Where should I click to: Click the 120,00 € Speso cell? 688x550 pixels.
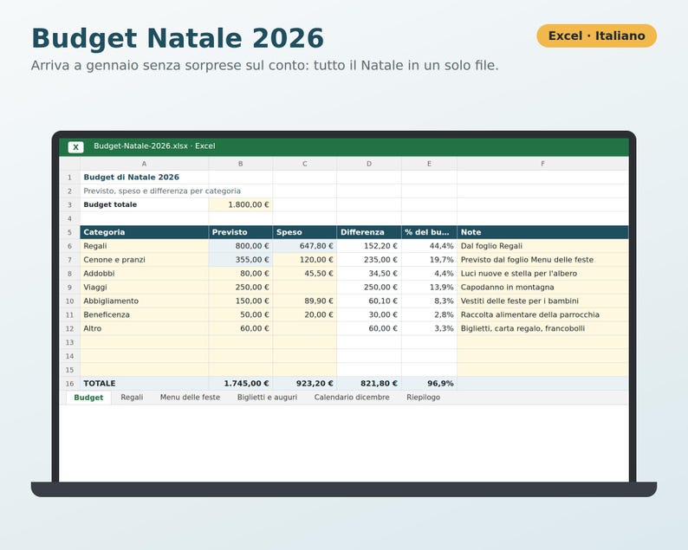304,260
